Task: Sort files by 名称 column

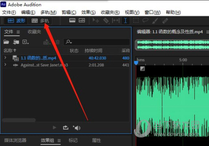Action: 10,51
